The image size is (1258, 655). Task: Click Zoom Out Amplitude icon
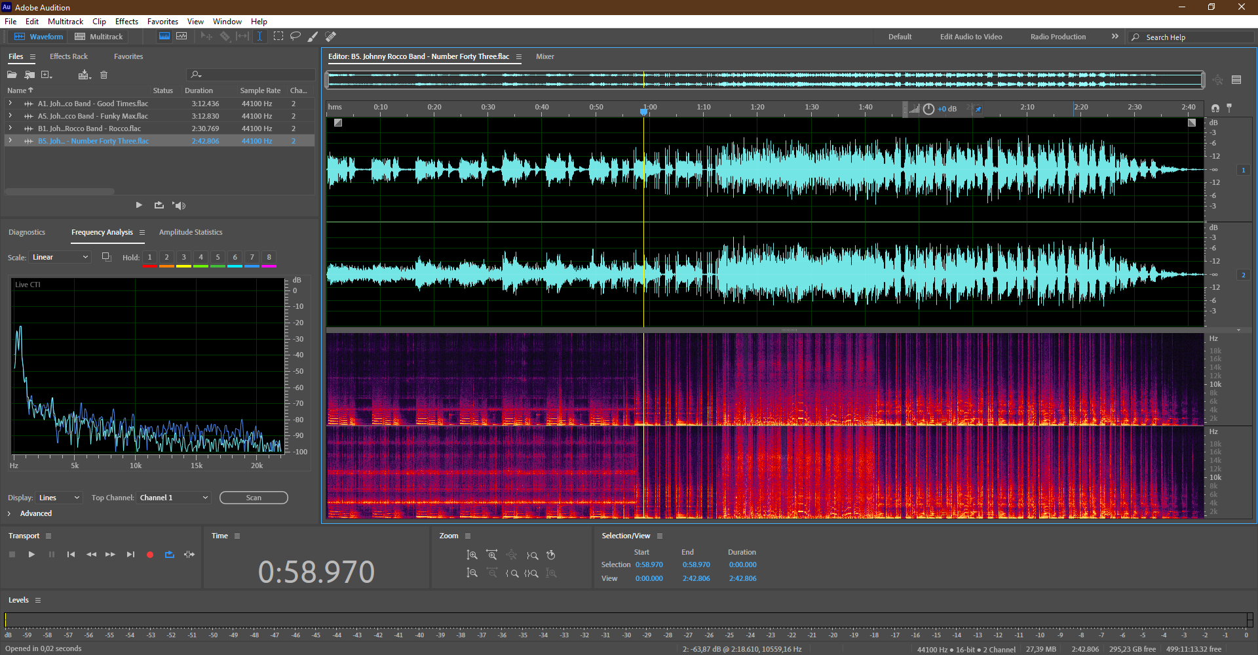(472, 573)
